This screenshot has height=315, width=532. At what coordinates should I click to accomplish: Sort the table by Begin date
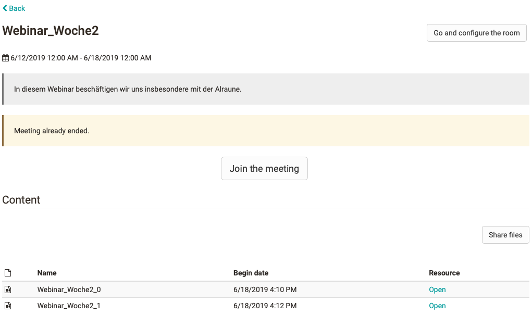tap(251, 272)
